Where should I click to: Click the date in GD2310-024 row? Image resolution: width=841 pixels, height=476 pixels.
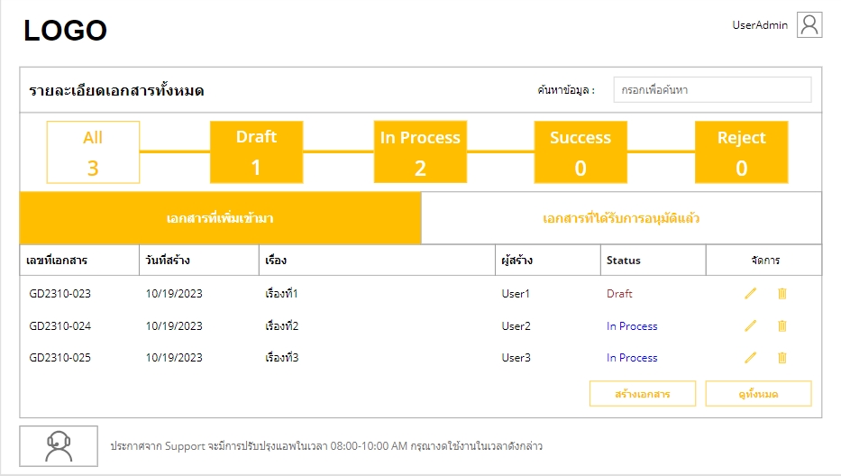pos(174,325)
